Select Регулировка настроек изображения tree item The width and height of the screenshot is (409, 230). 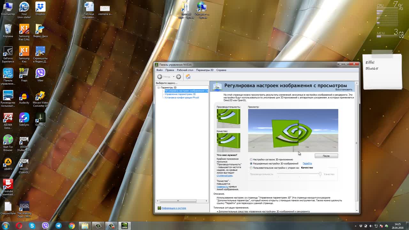coord(186,91)
